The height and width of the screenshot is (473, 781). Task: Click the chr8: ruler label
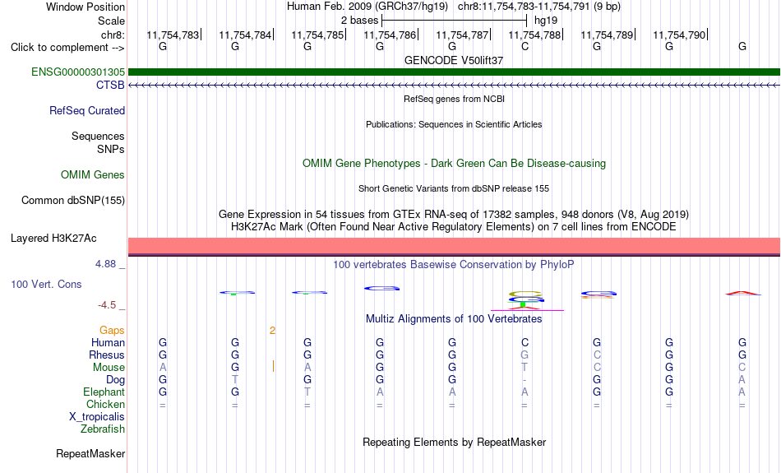(x=113, y=35)
